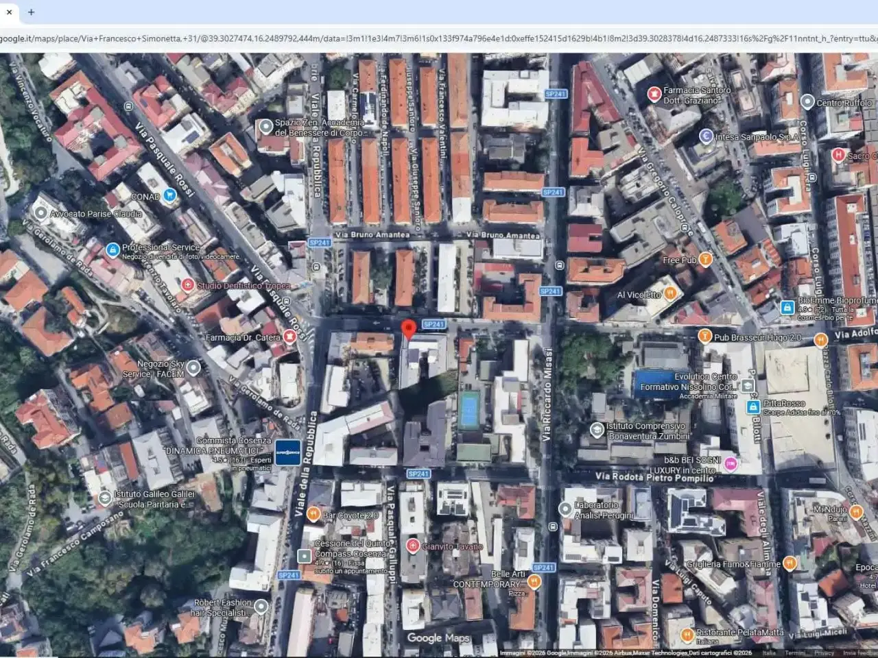Open the Bar Coyote 2.0 marker
This screenshot has height=658, width=878.
coord(313,513)
